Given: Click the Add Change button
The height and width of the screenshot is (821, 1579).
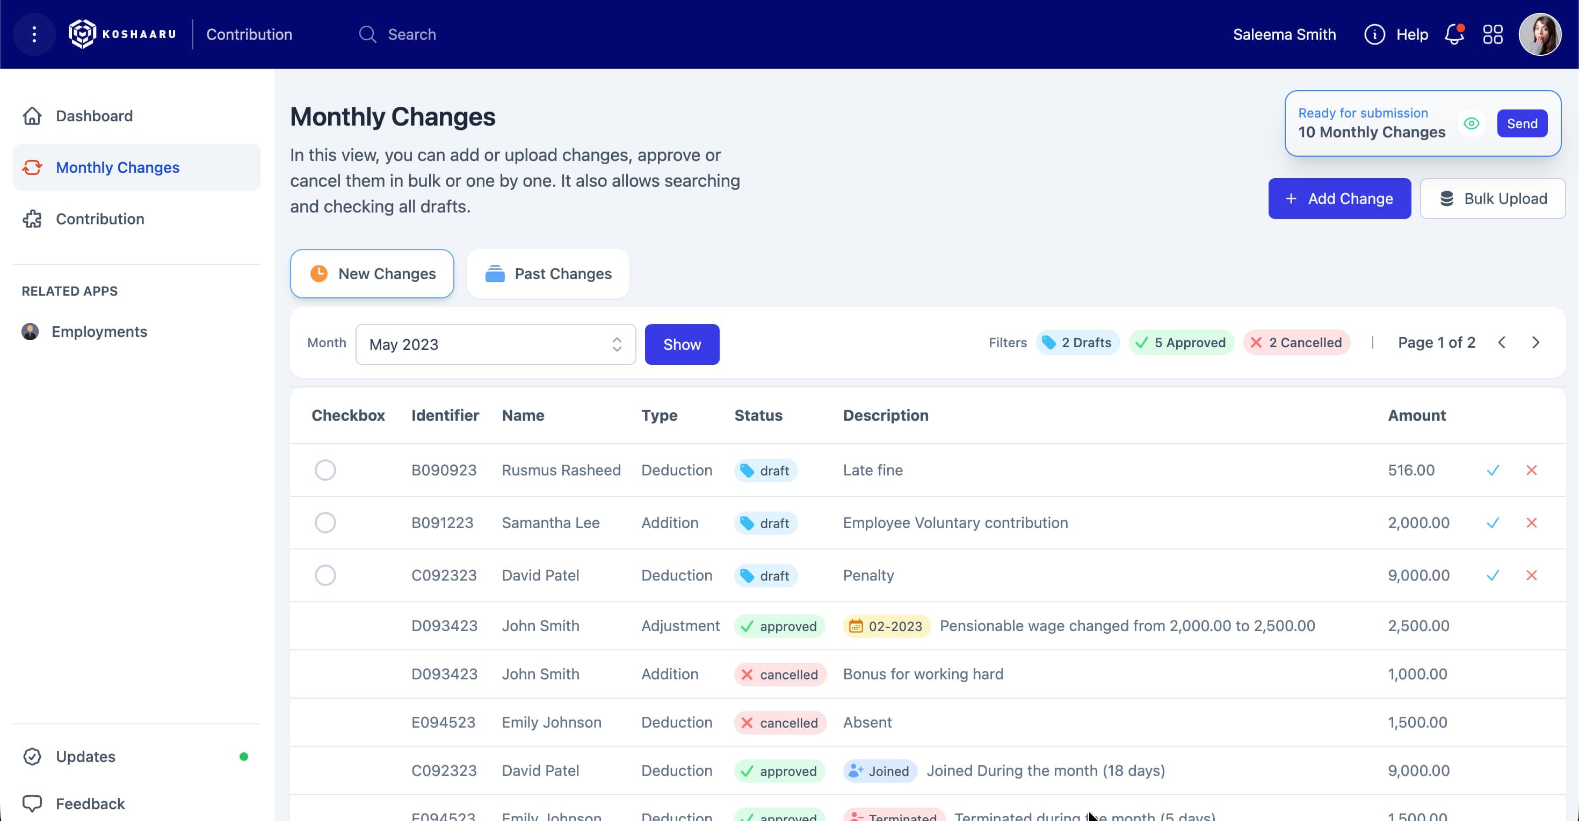Looking at the screenshot, I should tap(1339, 199).
